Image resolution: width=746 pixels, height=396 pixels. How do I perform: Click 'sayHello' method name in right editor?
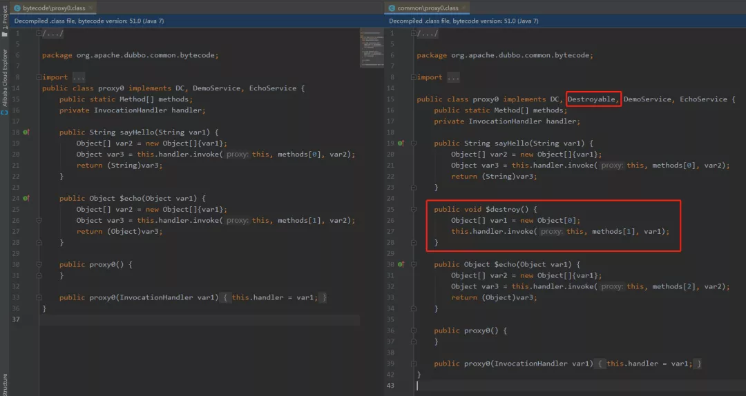tap(511, 143)
